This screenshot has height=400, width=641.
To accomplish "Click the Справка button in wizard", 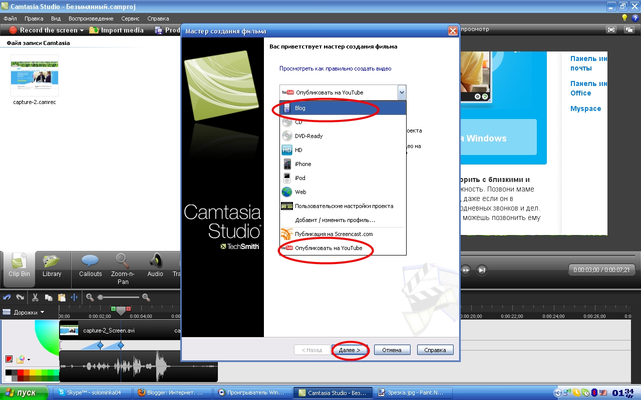I will [435, 350].
